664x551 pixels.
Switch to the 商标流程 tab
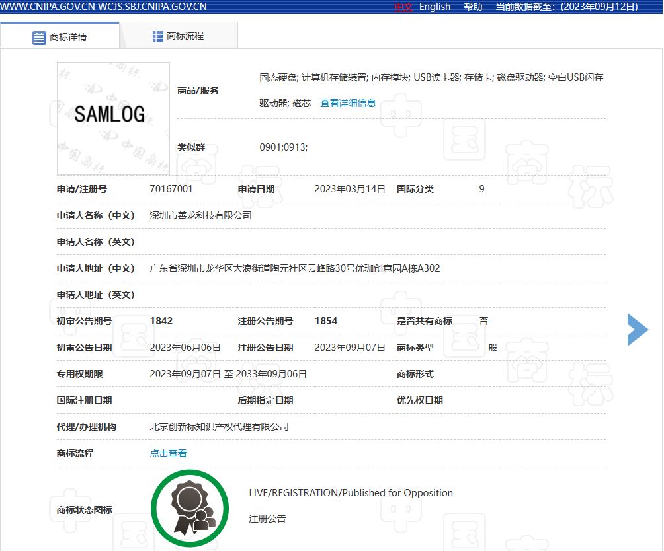[185, 35]
